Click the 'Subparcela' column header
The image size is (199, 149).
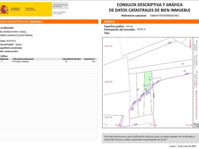tap(4, 59)
